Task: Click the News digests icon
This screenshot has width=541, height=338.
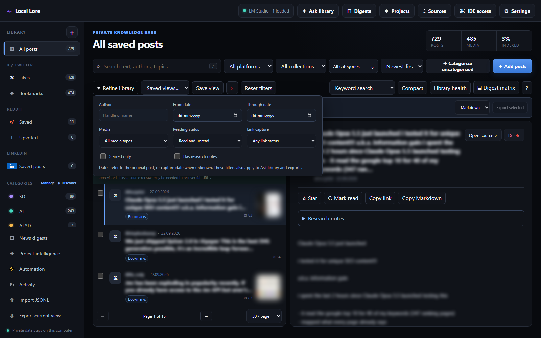Action: [x=12, y=238]
